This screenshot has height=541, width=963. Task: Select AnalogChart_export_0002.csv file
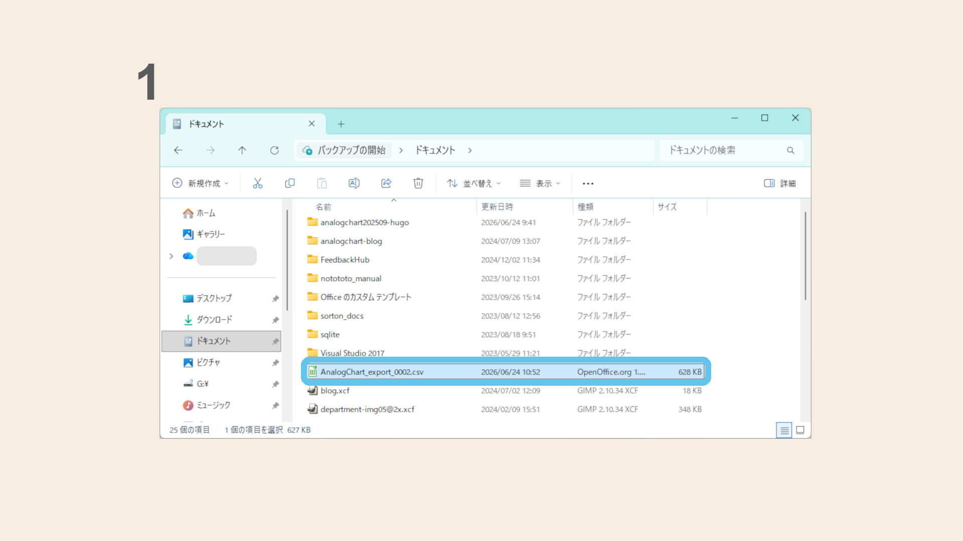tap(506, 372)
